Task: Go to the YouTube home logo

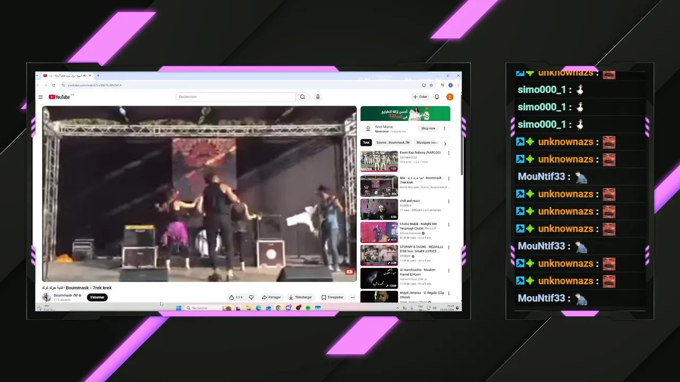Action: (59, 97)
